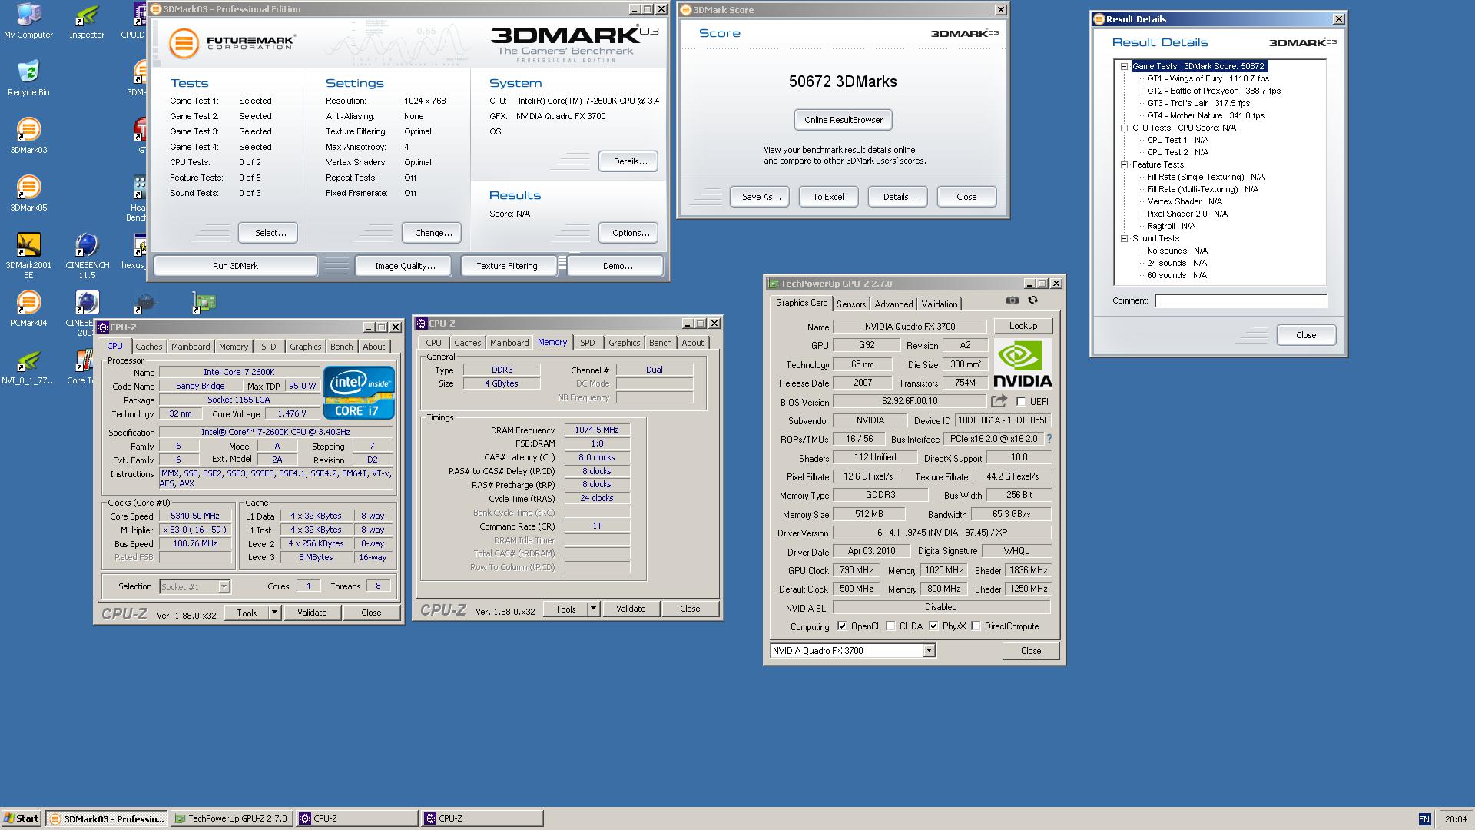Open the Socket #1 Selection dropdown

click(x=224, y=587)
